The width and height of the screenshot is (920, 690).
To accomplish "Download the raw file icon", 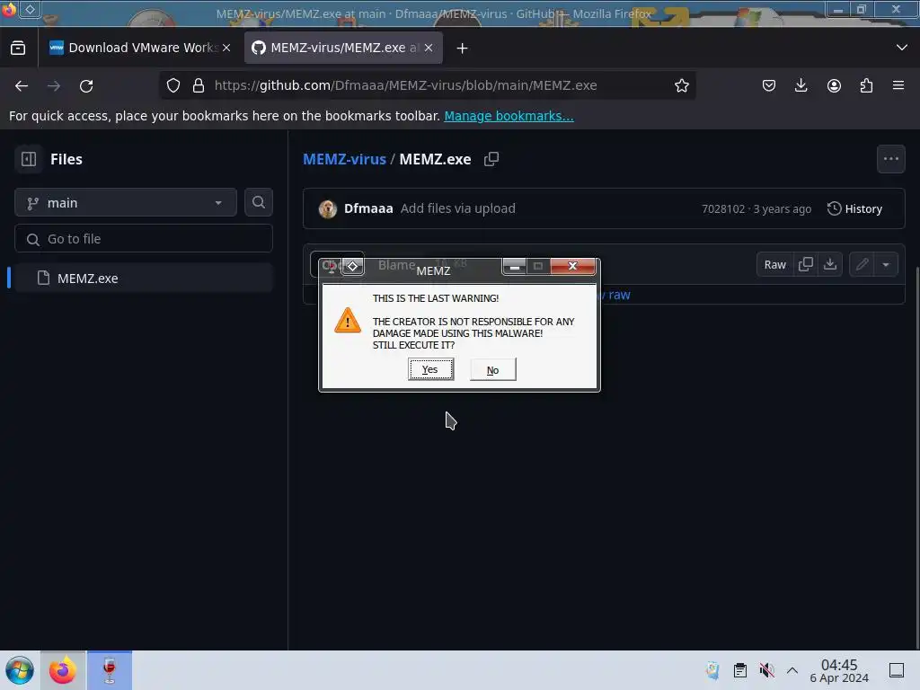I will (829, 265).
